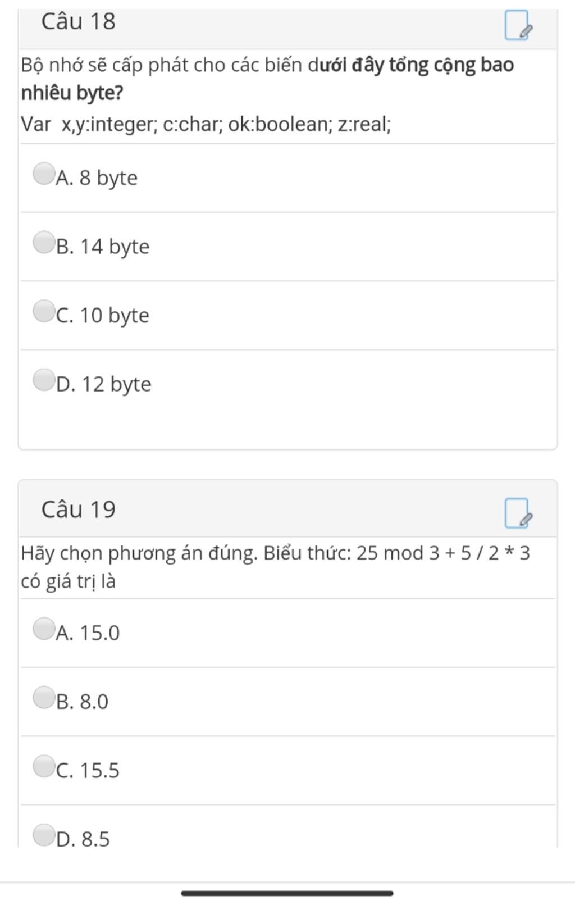Choose option D. 8.5 in Câu 19
575x905 pixels.
(x=43, y=835)
